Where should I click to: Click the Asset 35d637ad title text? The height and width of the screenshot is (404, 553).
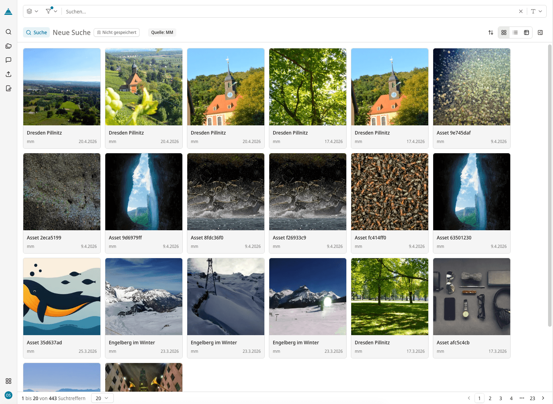pos(45,343)
